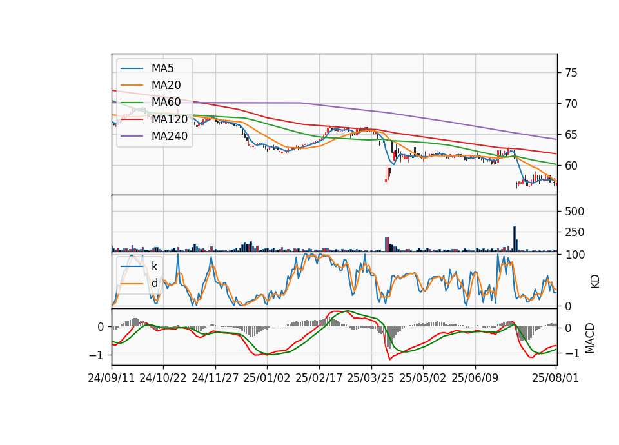Click the tallest volume bar in July
The width and height of the screenshot is (619, 445).
pyautogui.click(x=515, y=239)
